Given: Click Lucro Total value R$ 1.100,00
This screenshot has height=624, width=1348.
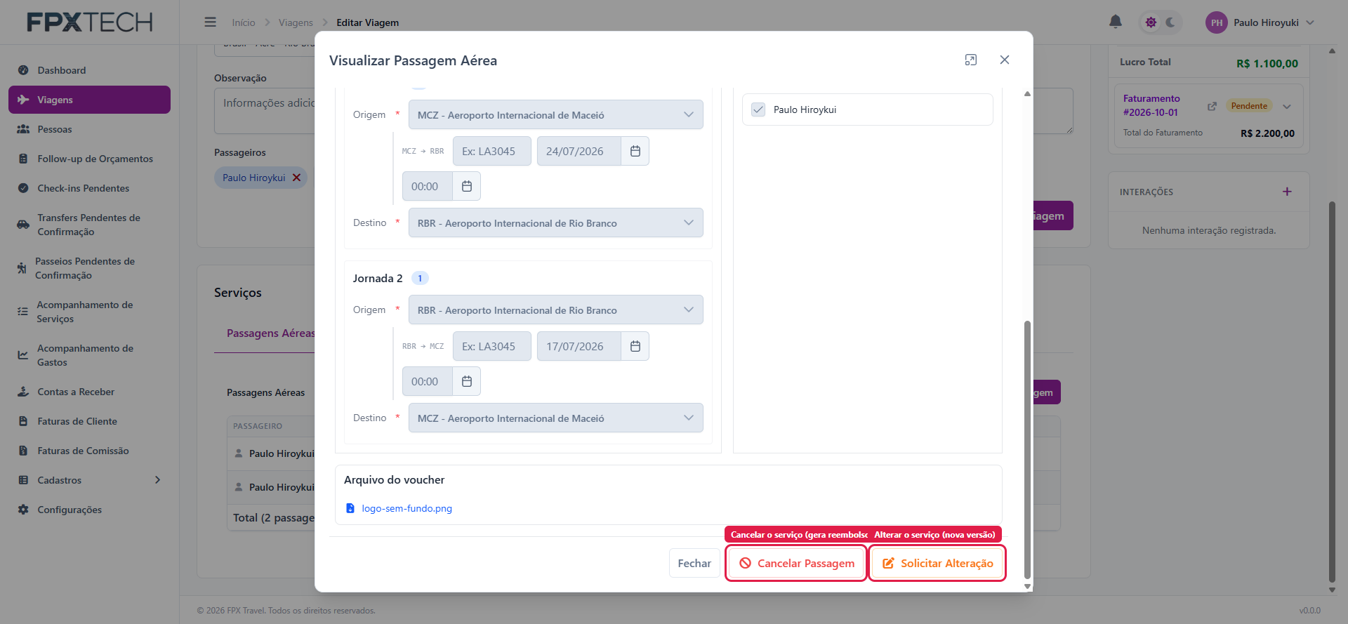Looking at the screenshot, I should [x=1267, y=63].
